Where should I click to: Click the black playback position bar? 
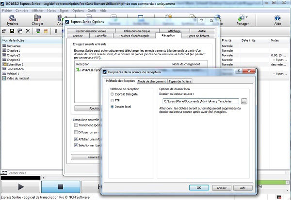[x=20, y=178]
